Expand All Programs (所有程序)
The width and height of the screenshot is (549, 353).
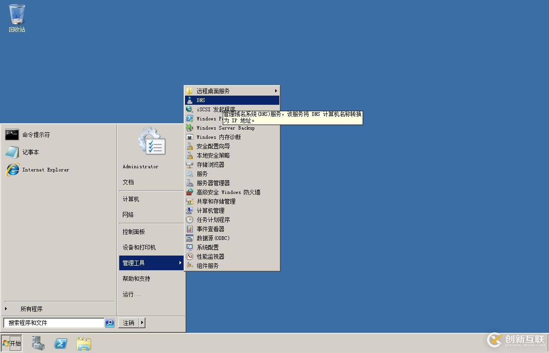[x=31, y=309]
